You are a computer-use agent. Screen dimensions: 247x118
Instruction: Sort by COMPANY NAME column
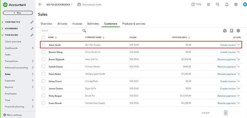(95, 38)
